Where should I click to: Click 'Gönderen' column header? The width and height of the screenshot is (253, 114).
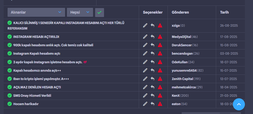(x=180, y=12)
